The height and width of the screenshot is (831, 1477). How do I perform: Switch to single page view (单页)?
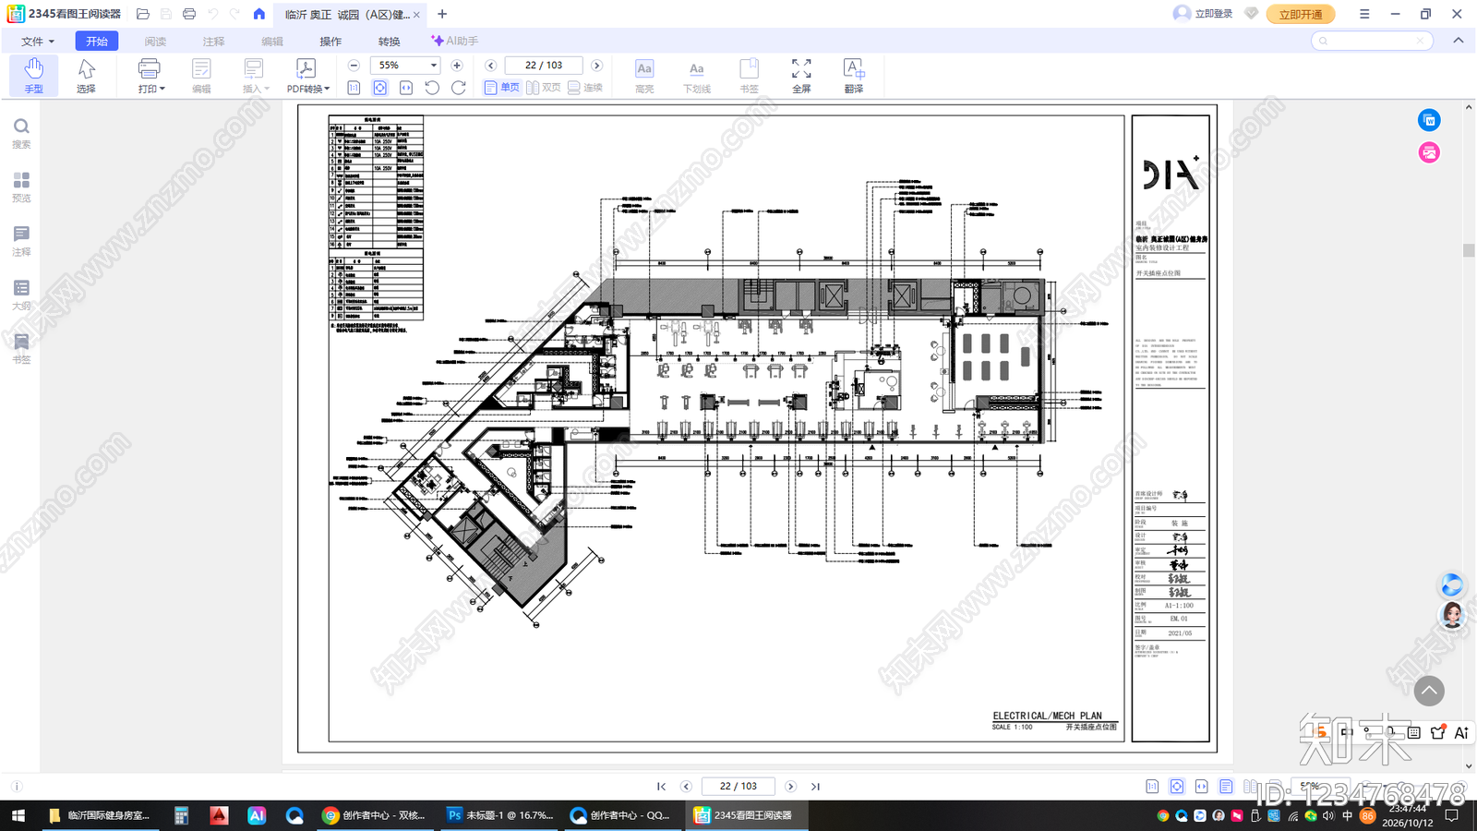(x=501, y=88)
